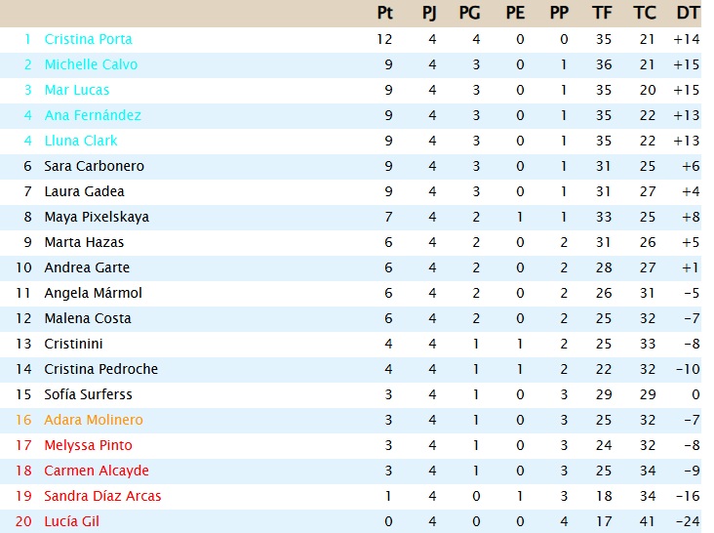The height and width of the screenshot is (533, 714).
Task: Select the PE draws column header
Action: pos(515,13)
